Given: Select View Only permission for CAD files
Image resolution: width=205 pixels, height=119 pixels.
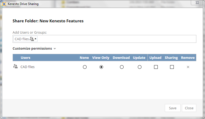Looking at the screenshot, I should pos(101,67).
